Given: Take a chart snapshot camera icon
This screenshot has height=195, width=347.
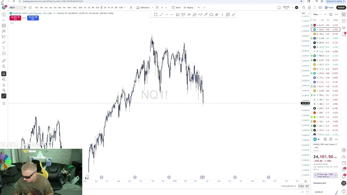Looking at the screenshot, I should (x=320, y=8).
